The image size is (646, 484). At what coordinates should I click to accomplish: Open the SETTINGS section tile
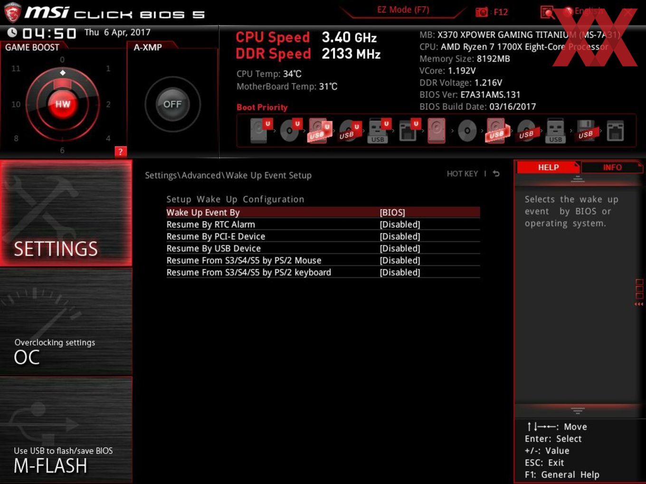click(x=66, y=213)
